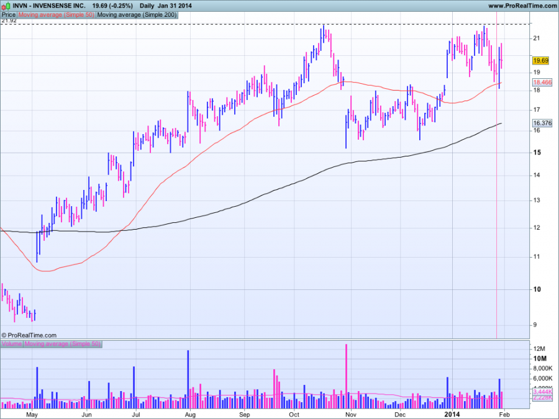This screenshot has height=419, width=559.
Task: Click the May label on the time axis
Action: pos(32,415)
